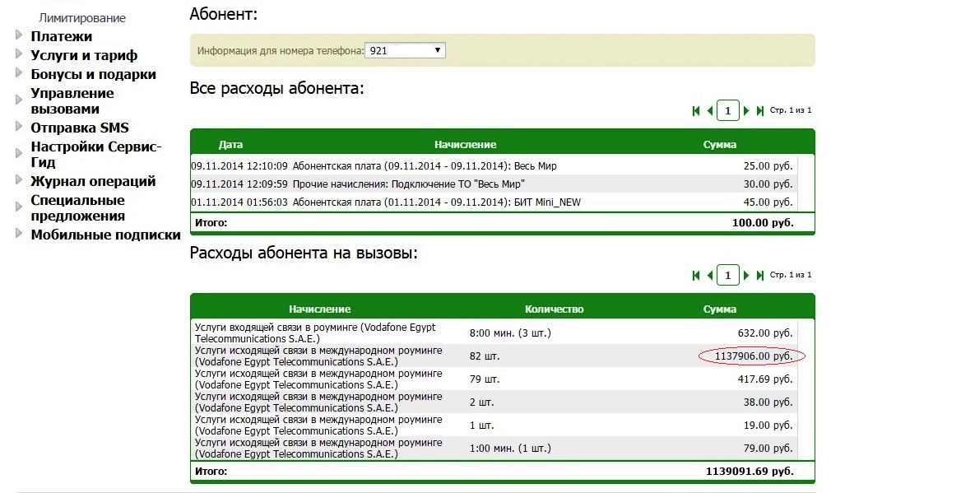The width and height of the screenshot is (961, 493).
Task: Open the Платежи menu section
Action: point(61,36)
